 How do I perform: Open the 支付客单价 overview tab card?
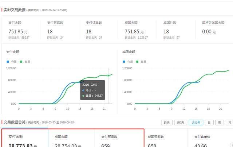210,138
